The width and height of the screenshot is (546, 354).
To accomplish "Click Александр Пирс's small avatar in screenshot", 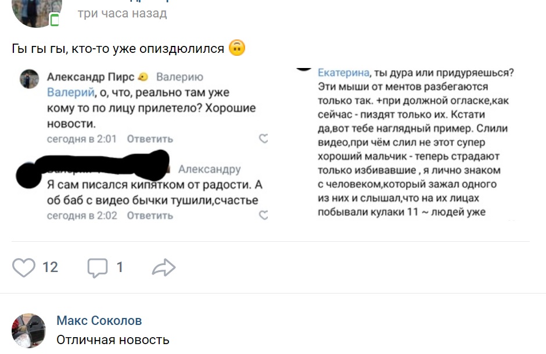I will tap(30, 79).
